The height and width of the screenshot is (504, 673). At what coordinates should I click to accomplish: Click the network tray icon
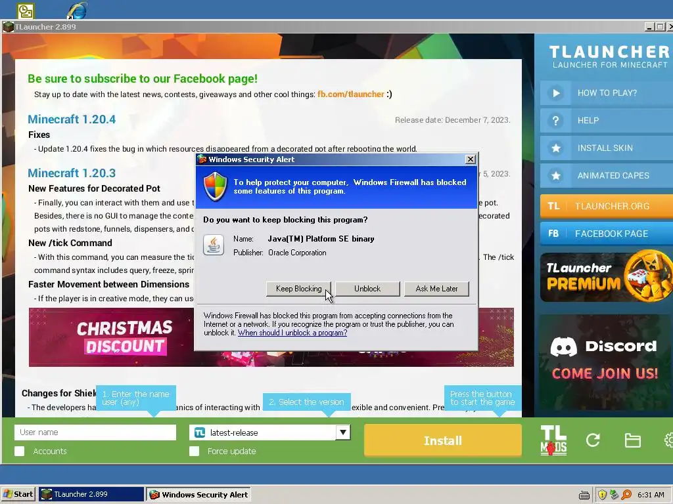pos(615,495)
